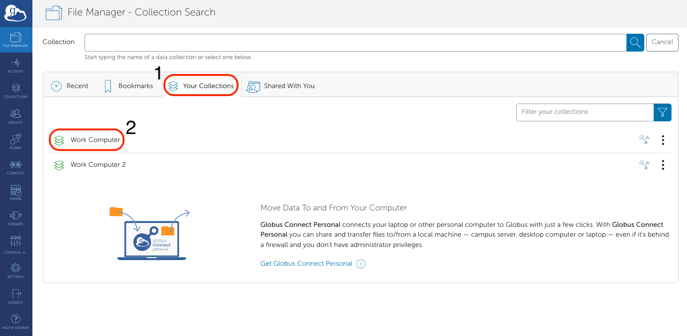The image size is (687, 336).
Task: Expand the Console sidebar menu
Action: [15, 245]
